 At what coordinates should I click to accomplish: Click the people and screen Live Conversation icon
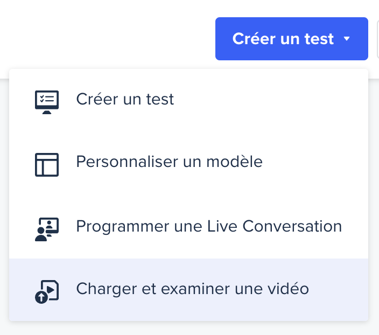click(46, 228)
